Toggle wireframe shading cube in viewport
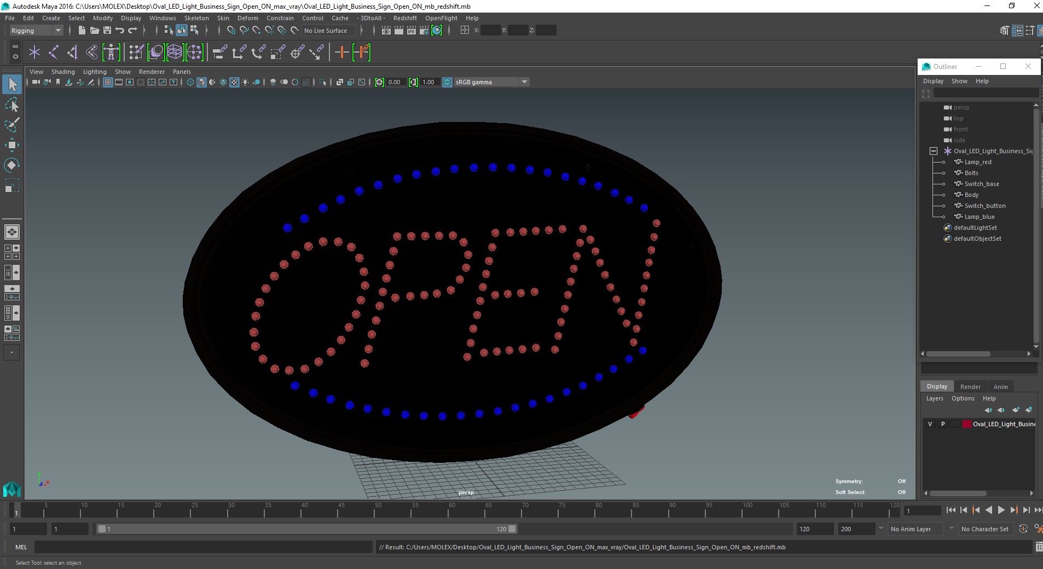1043x569 pixels. point(190,82)
